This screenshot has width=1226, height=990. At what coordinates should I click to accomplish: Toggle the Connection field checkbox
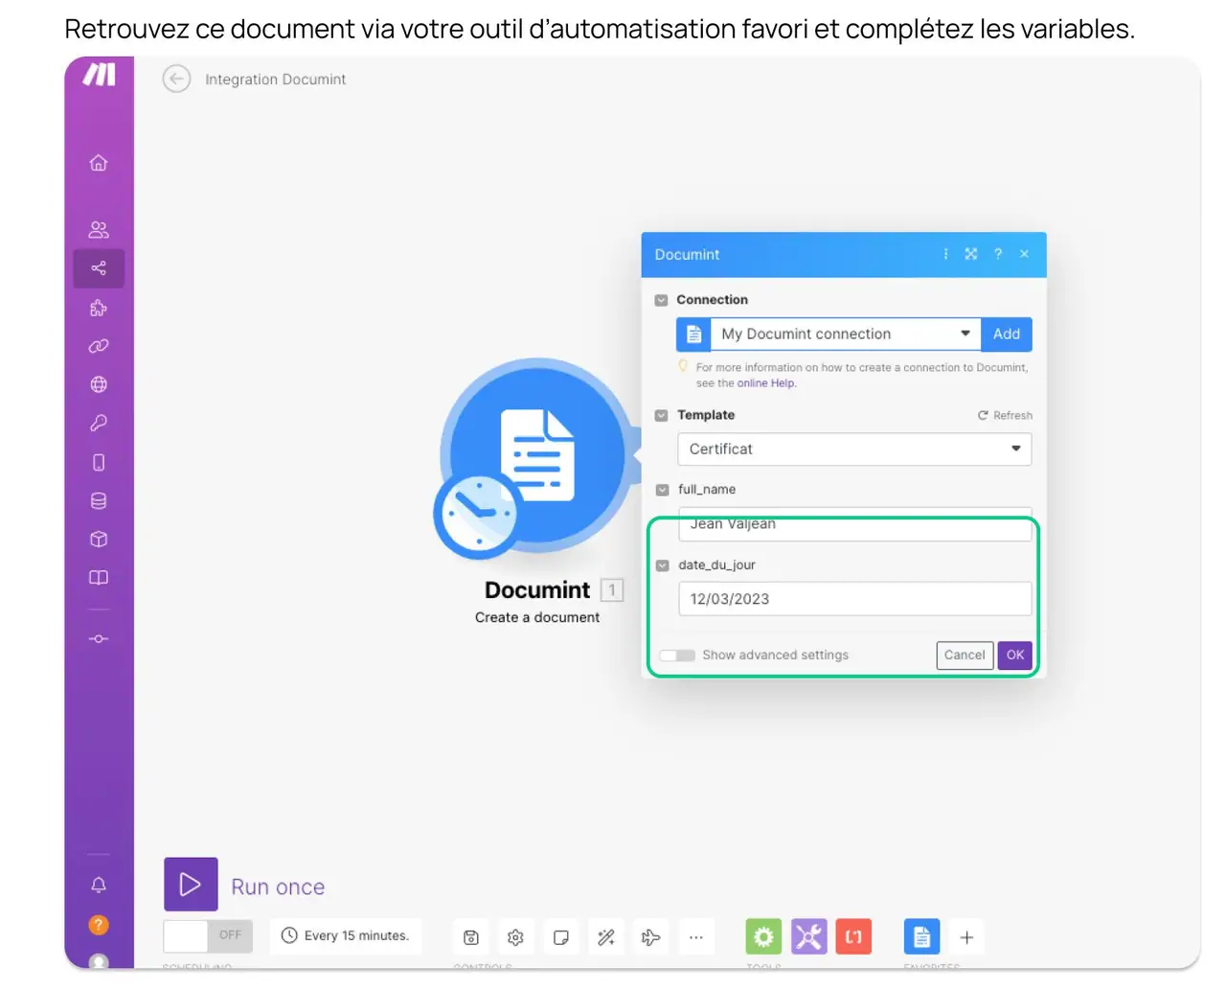click(661, 300)
